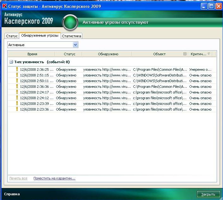
Task: Click warning icon for 2:51:15 event row
Action: pyautogui.click(x=17, y=75)
